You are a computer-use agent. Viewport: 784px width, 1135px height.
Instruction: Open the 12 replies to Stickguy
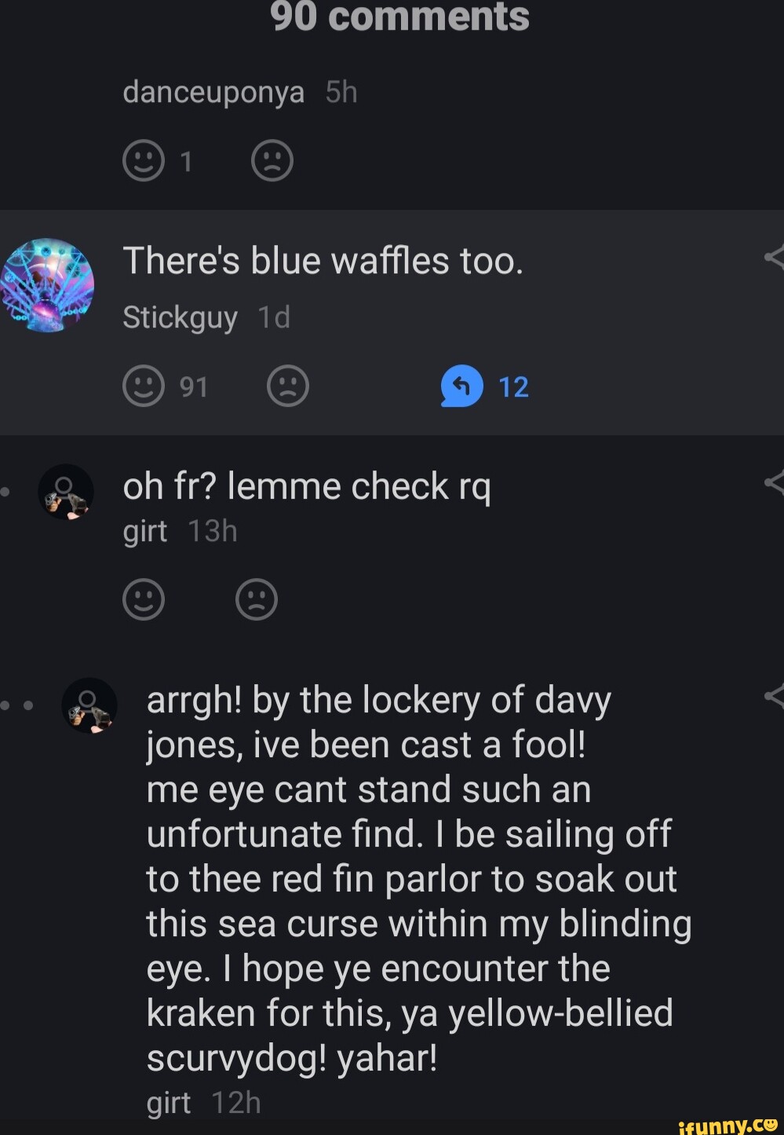pyautogui.click(x=484, y=386)
